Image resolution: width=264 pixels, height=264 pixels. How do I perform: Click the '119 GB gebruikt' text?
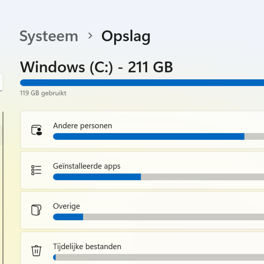[43, 93]
